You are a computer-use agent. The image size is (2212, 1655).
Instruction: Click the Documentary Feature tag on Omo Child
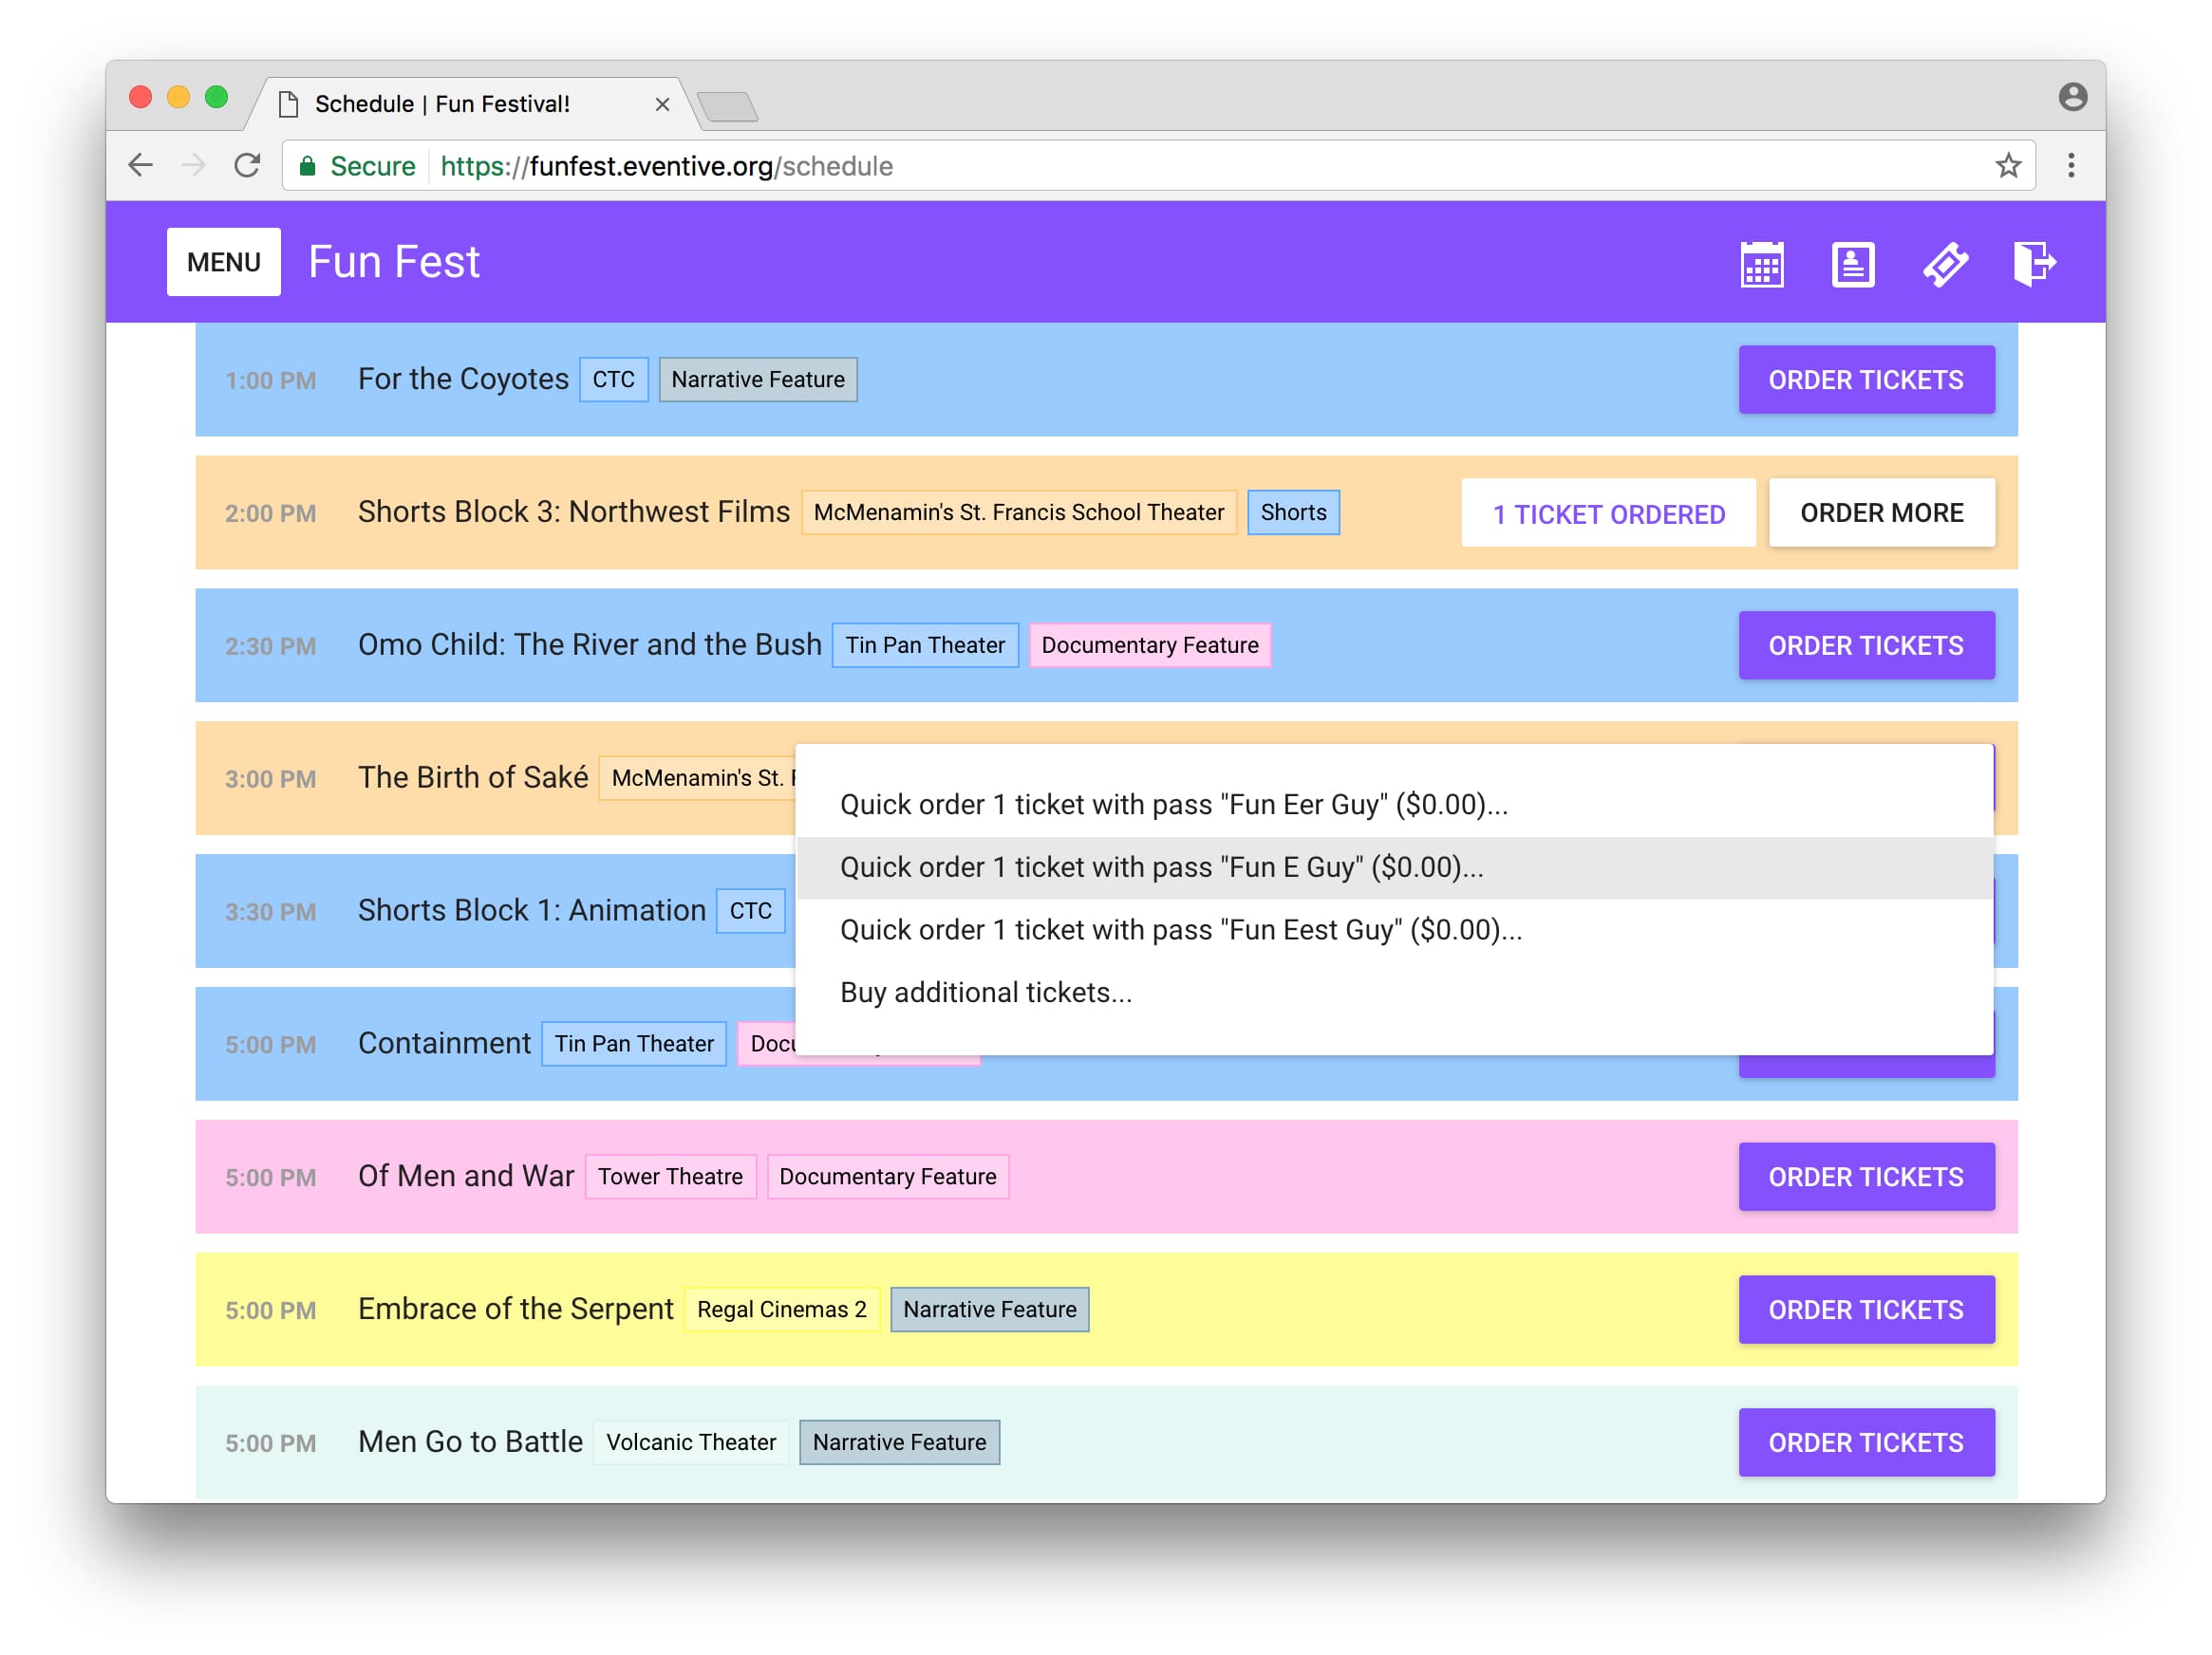coord(1149,645)
